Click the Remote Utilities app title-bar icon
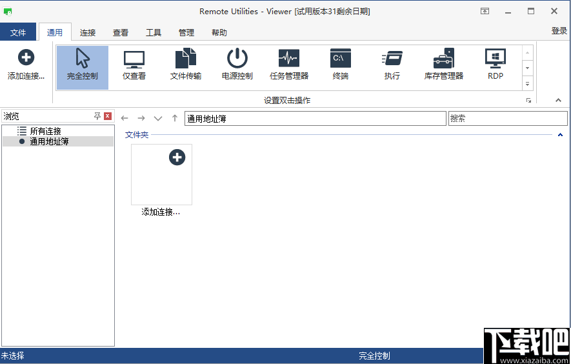The height and width of the screenshot is (364, 571). (7, 12)
